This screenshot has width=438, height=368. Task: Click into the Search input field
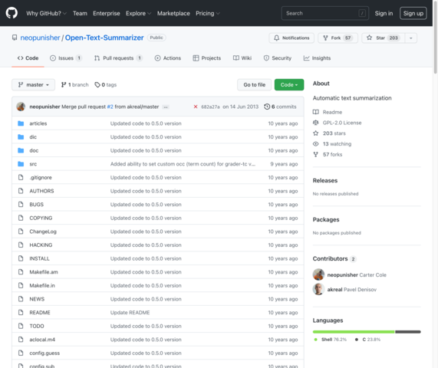pos(325,13)
